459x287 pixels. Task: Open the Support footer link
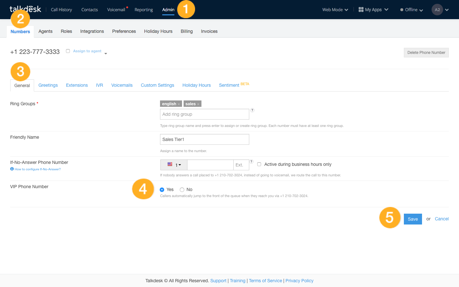click(x=218, y=281)
